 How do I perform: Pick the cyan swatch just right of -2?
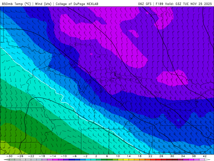(88, 160)
